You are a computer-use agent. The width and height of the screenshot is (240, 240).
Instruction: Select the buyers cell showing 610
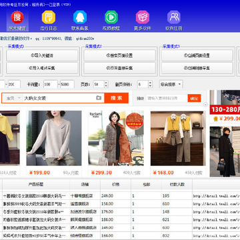point(177,204)
